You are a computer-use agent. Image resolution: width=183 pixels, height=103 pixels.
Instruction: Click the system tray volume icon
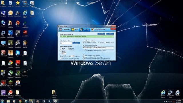click(x=167, y=101)
